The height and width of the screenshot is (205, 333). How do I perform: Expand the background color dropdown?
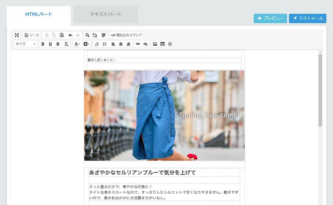tap(87, 44)
